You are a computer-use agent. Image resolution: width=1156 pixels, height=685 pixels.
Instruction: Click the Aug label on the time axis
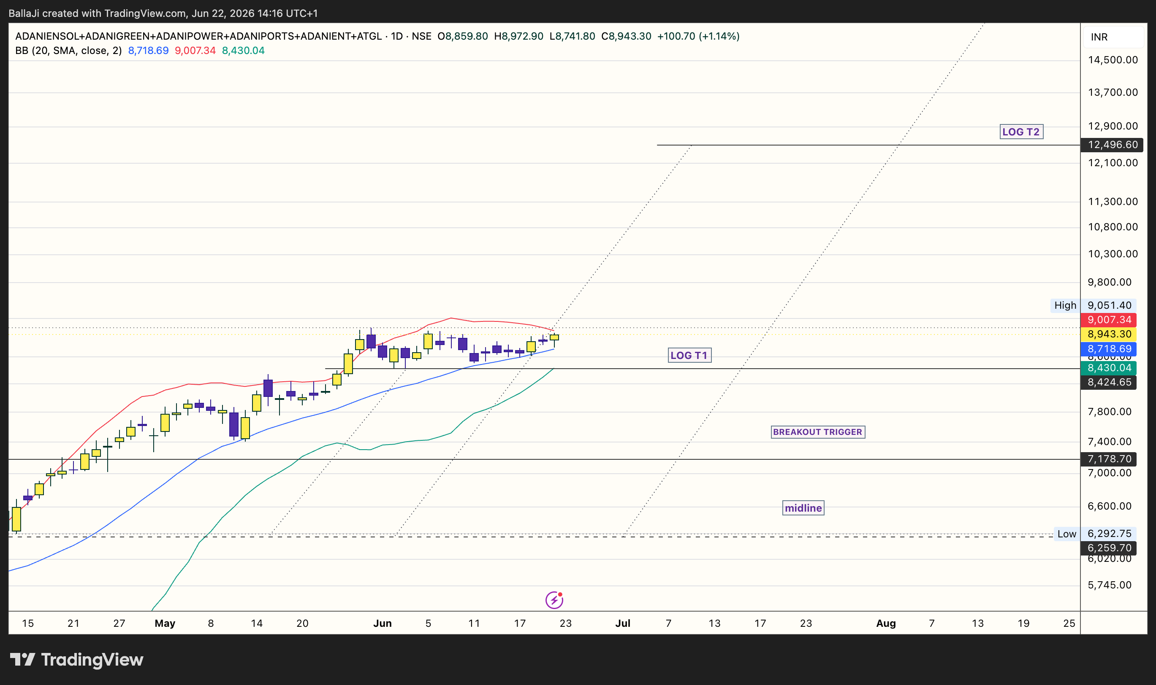tap(886, 623)
